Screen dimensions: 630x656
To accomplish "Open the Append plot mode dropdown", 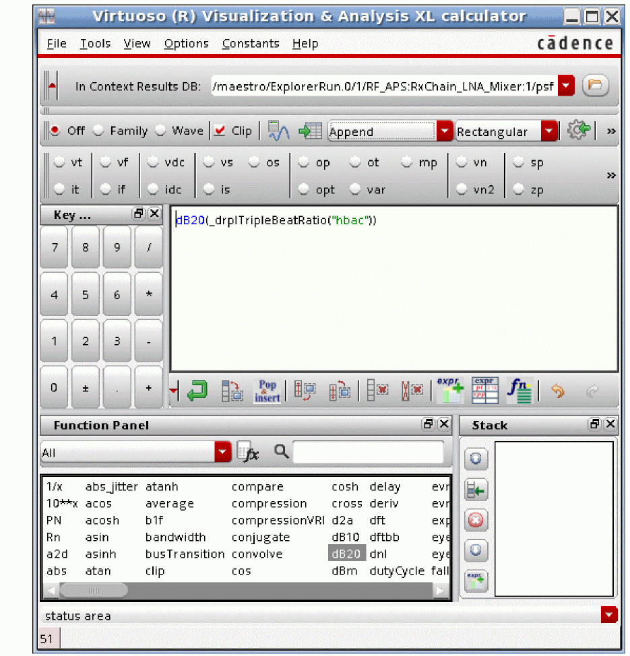I will click(445, 131).
